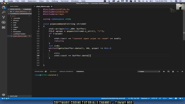Collapse the Tutorials (Workspace) section
The height and width of the screenshot is (104, 185).
[x=20, y=14]
